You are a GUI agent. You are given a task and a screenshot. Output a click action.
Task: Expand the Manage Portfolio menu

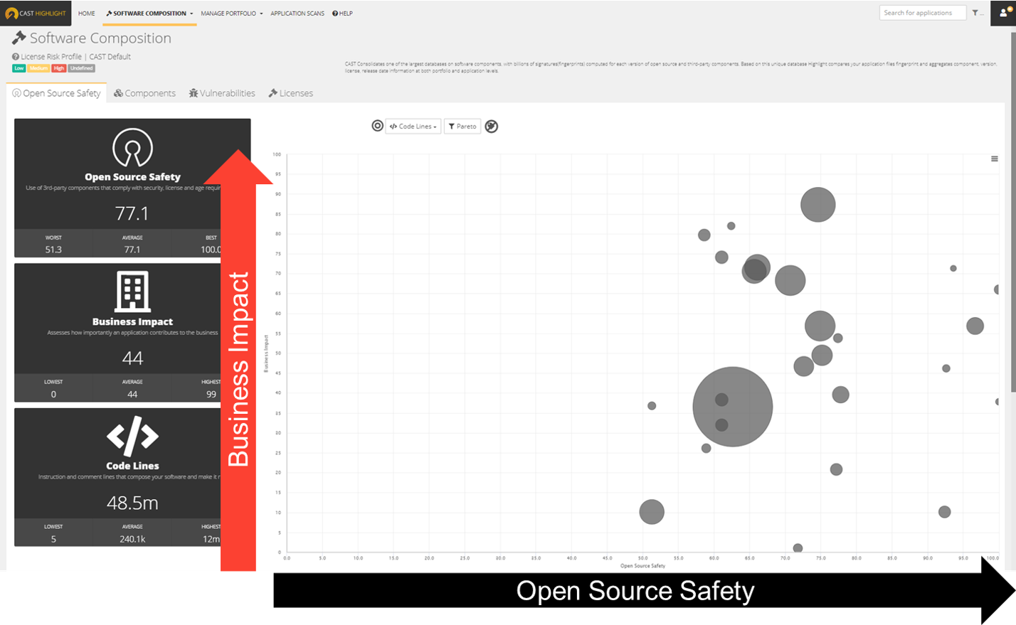pyautogui.click(x=232, y=14)
